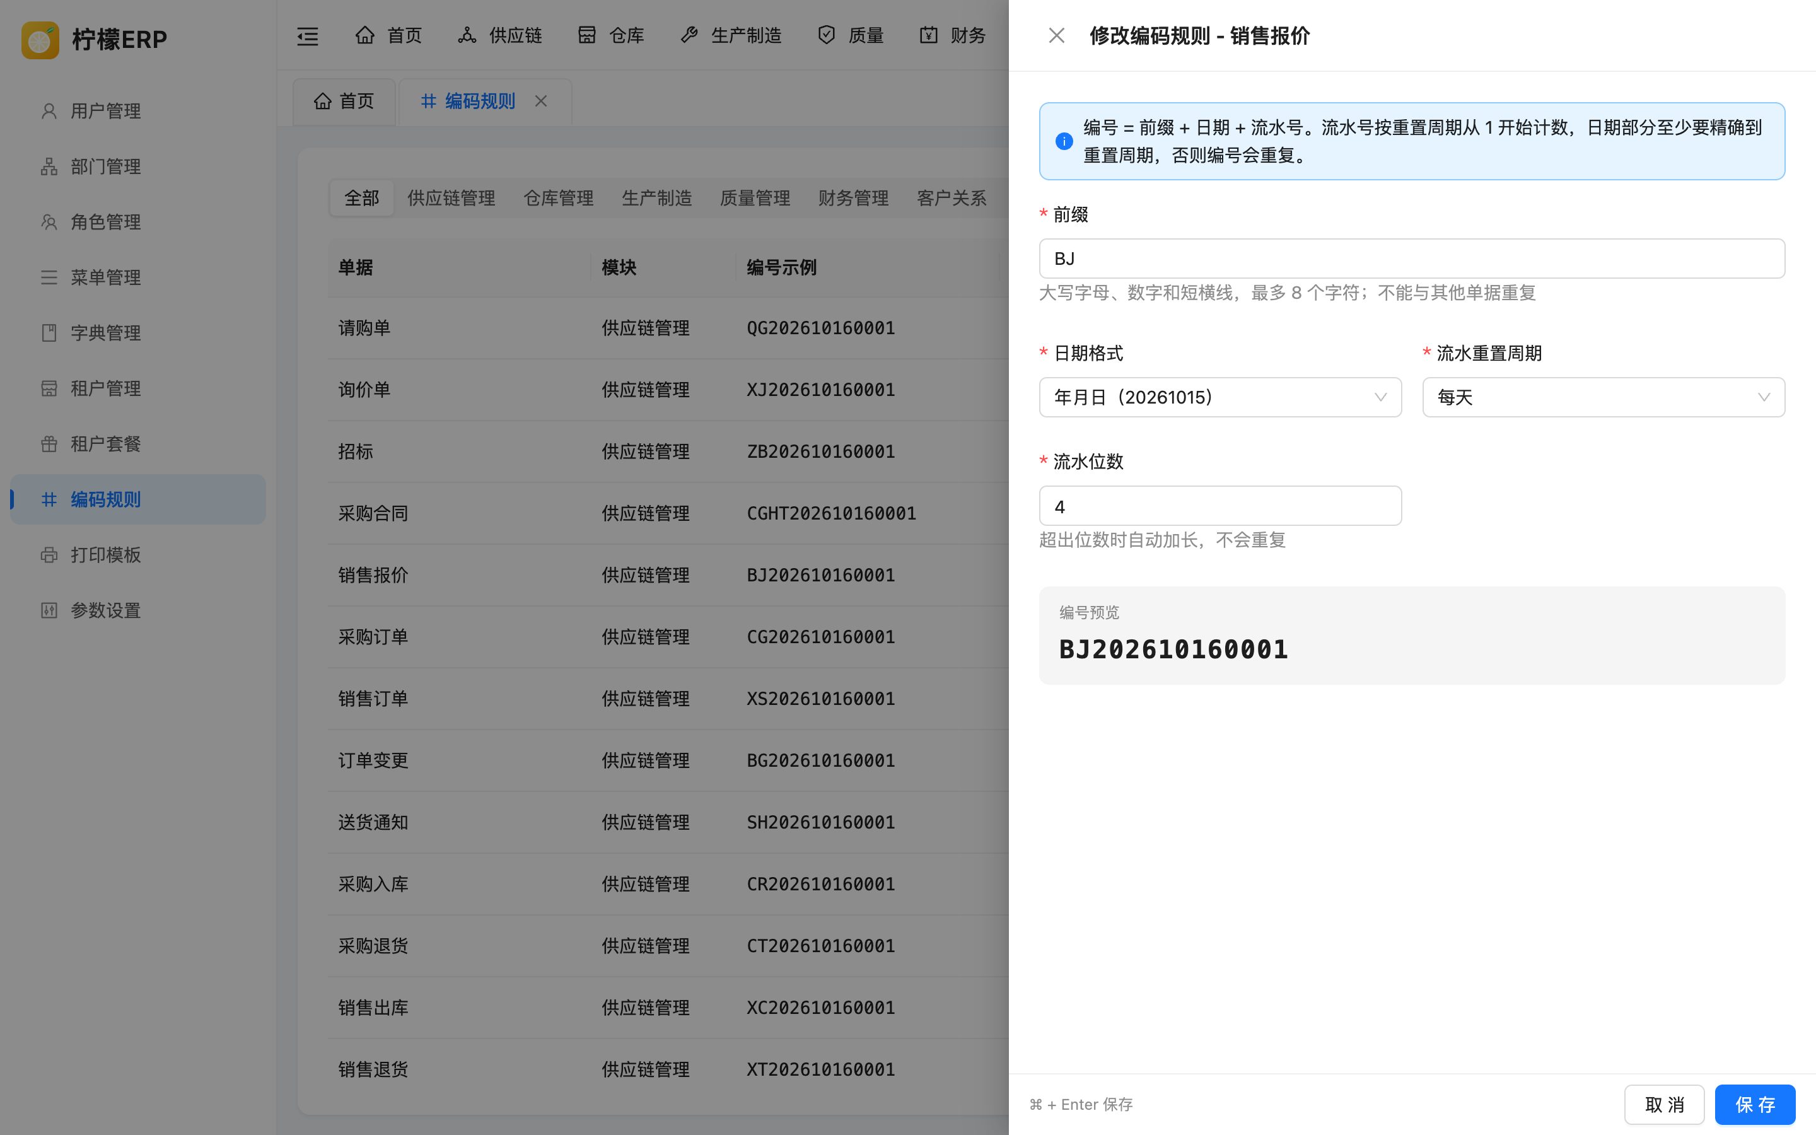This screenshot has height=1135, width=1816.
Task: Open the 日期格式 dropdown
Action: point(1220,398)
